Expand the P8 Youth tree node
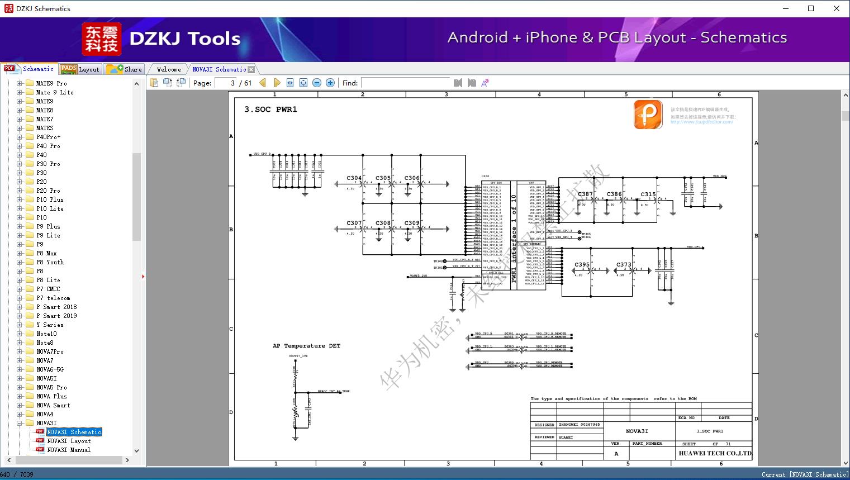 (20, 262)
